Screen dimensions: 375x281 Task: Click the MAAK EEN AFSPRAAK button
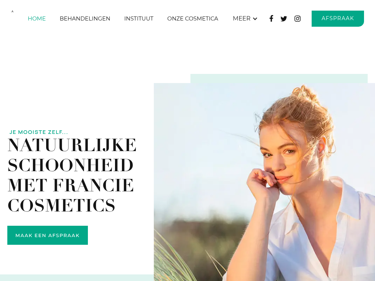coord(48,235)
